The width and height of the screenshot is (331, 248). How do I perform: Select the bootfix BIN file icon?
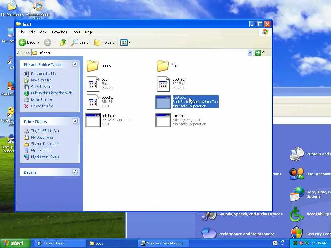[93, 102]
